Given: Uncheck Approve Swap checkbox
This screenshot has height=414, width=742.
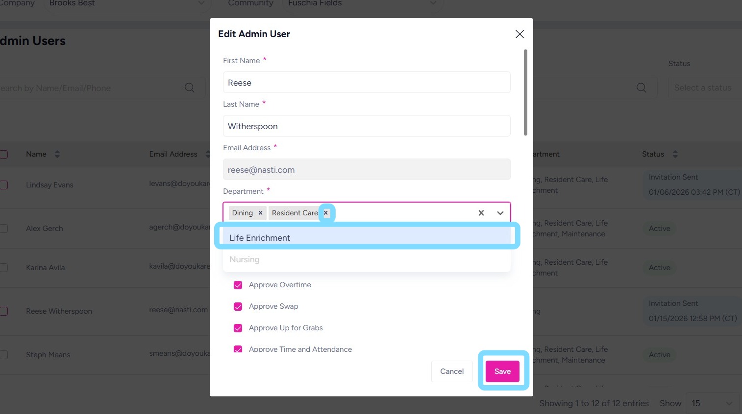Looking at the screenshot, I should (x=238, y=306).
